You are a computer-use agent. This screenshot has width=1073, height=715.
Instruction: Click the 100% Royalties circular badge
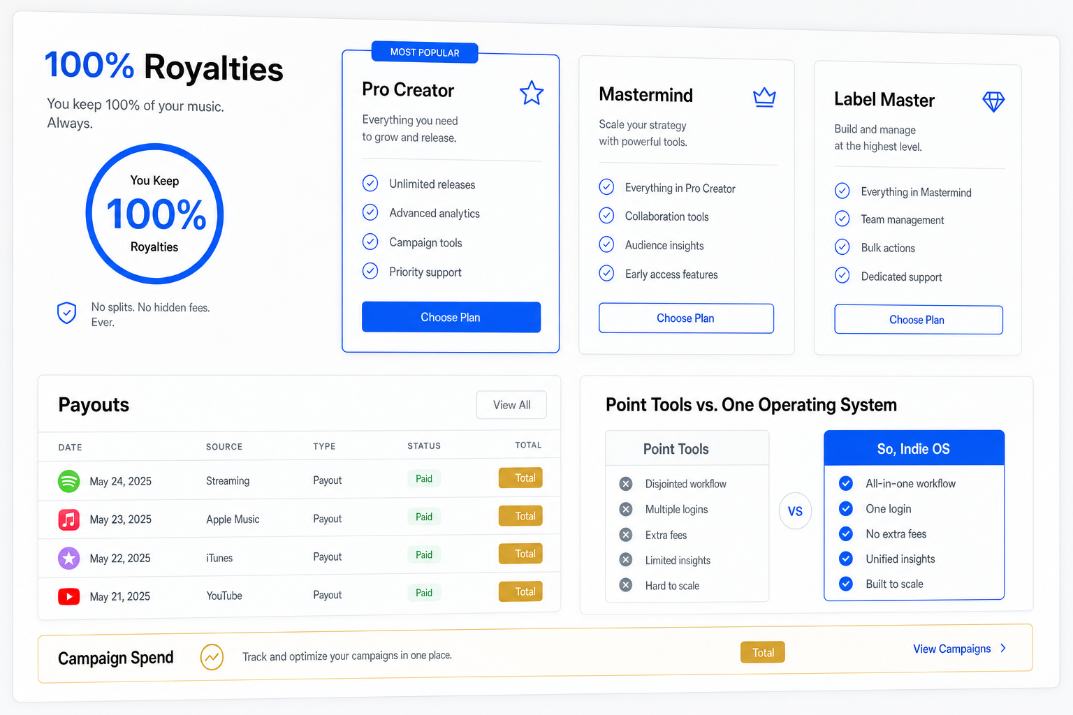(x=154, y=214)
